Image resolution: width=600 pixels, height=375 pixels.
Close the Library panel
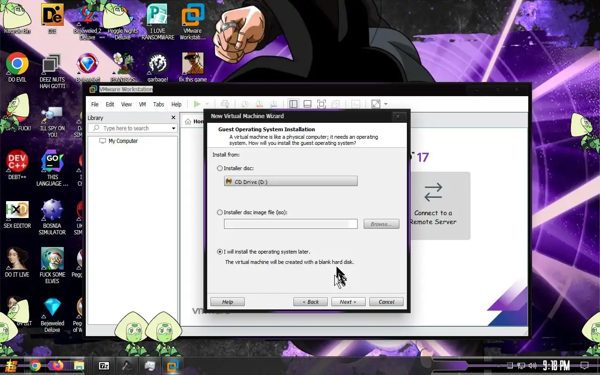tap(173, 118)
